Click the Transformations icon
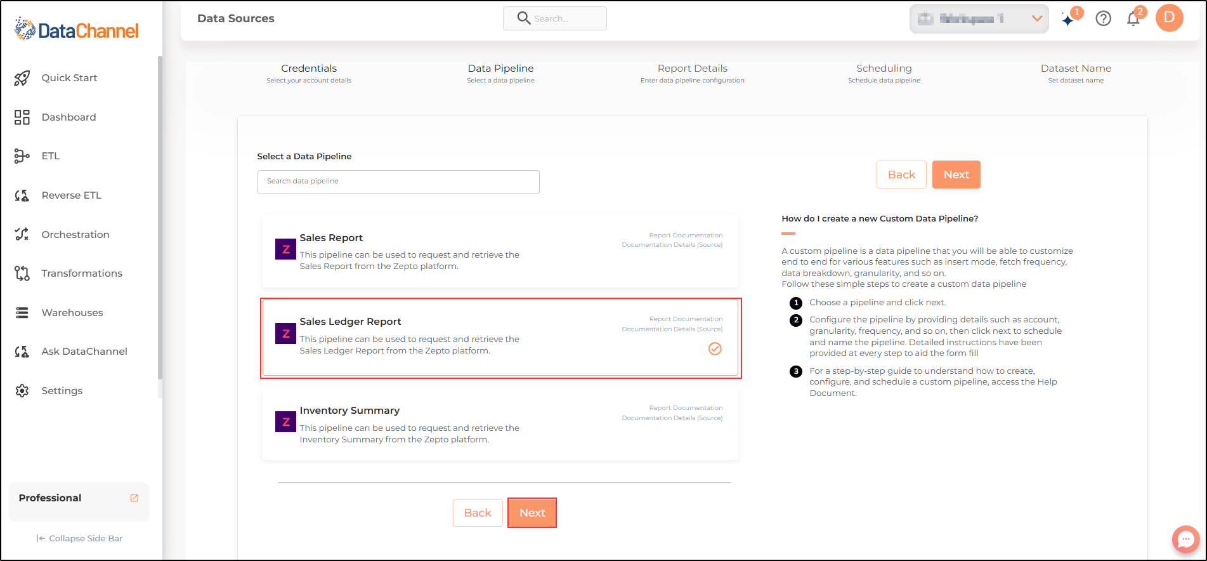1207x561 pixels. coord(22,274)
